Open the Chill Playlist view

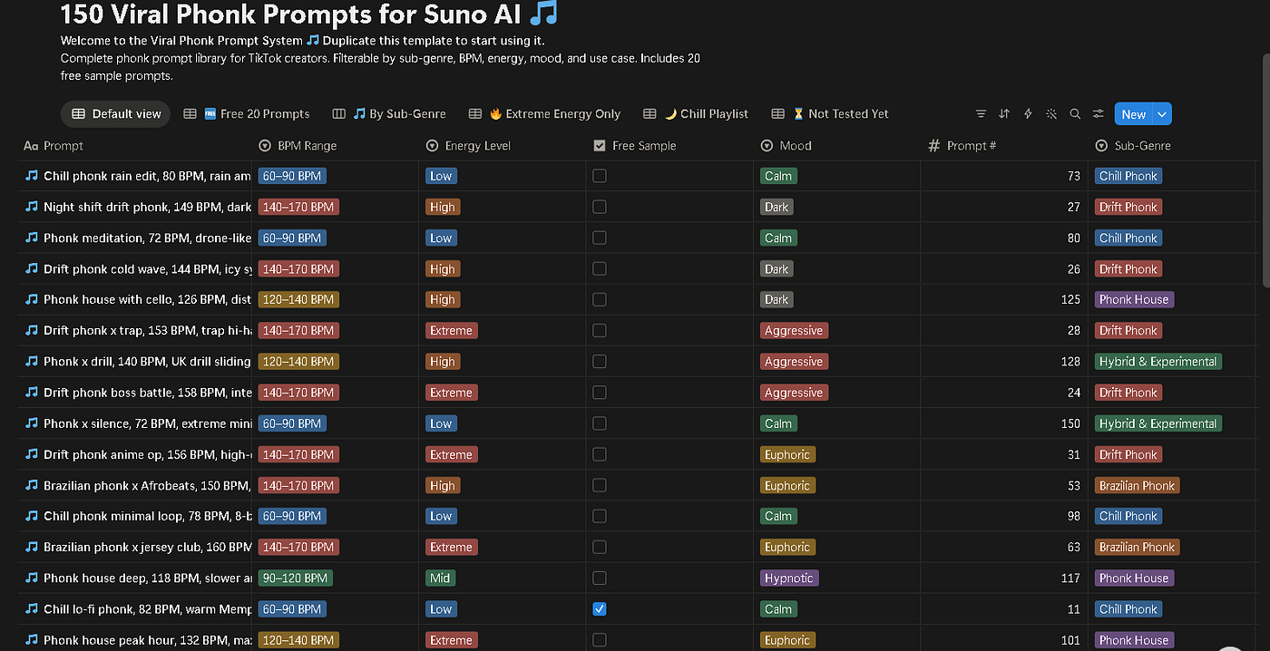point(697,114)
